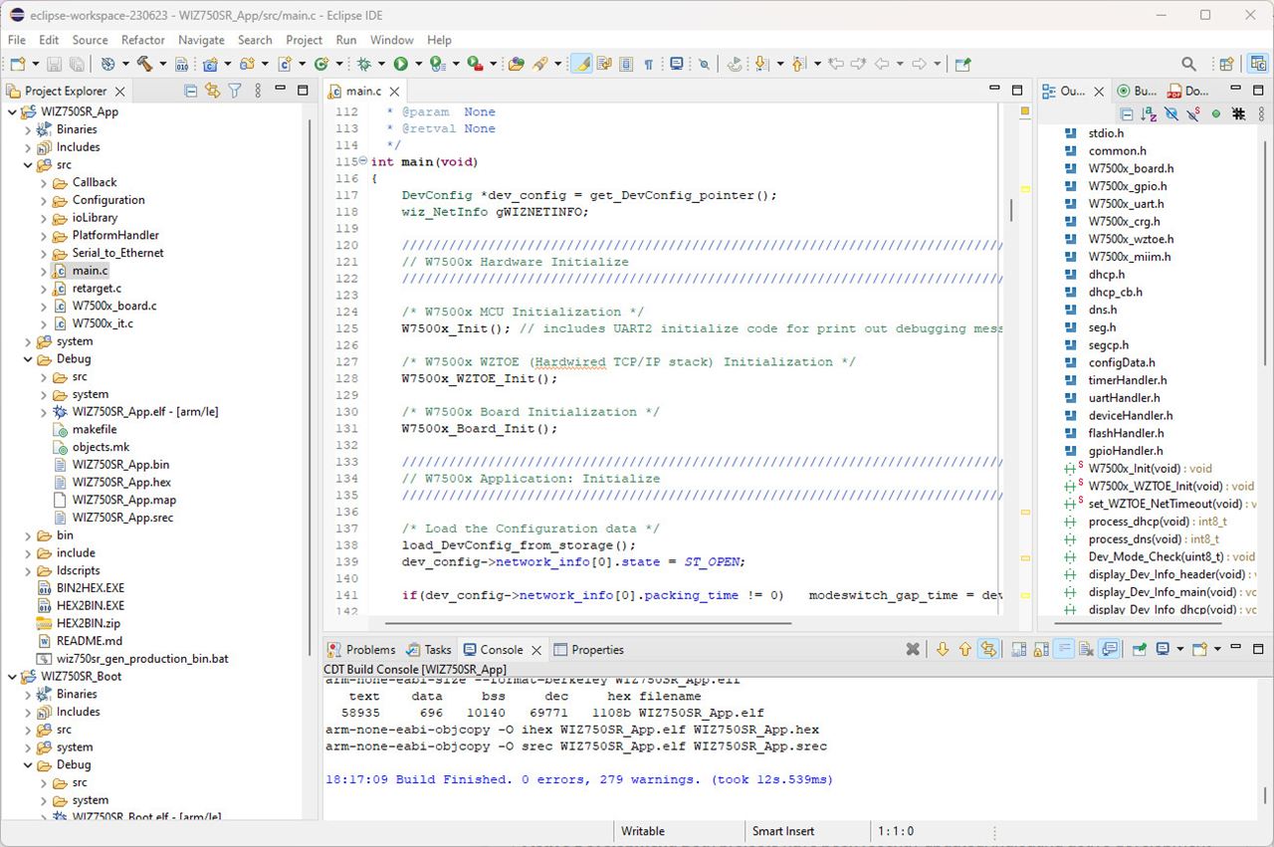
Task: Click the Console Next Error down arrow
Action: pyautogui.click(x=943, y=650)
